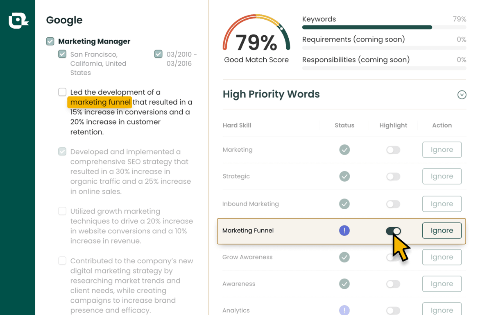478x315 pixels.
Task: Ignore the Marketing Funnel keyword
Action: (x=442, y=231)
